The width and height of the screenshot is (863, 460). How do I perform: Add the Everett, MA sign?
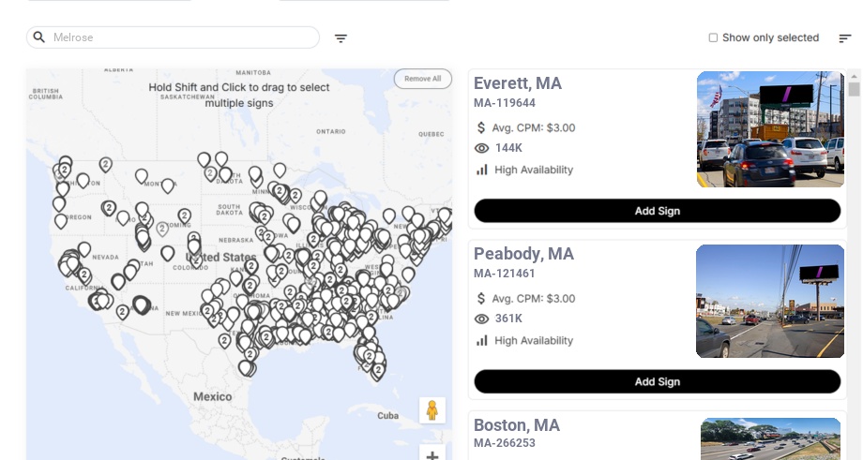point(657,211)
